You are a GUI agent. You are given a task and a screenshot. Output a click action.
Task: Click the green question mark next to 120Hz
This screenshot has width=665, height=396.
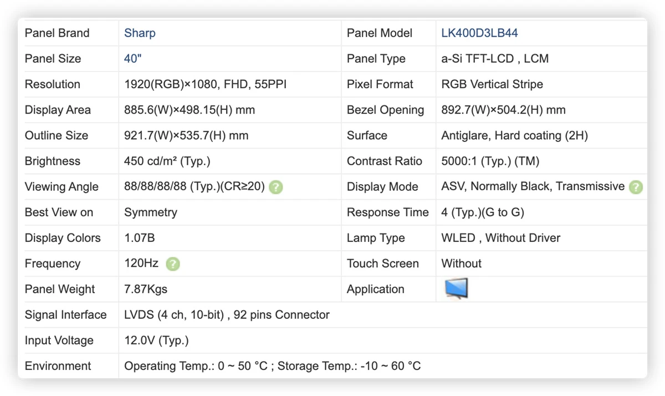pyautogui.click(x=173, y=264)
